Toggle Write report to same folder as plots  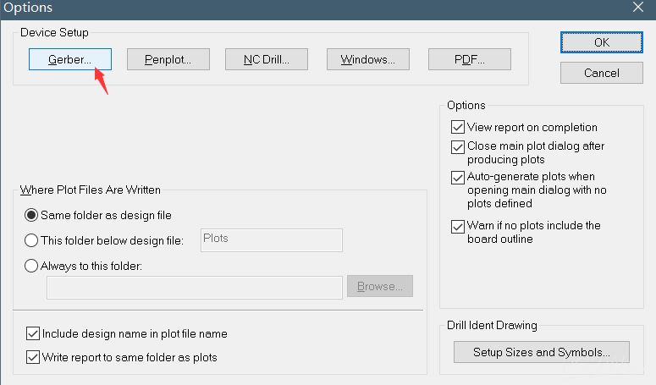34,357
